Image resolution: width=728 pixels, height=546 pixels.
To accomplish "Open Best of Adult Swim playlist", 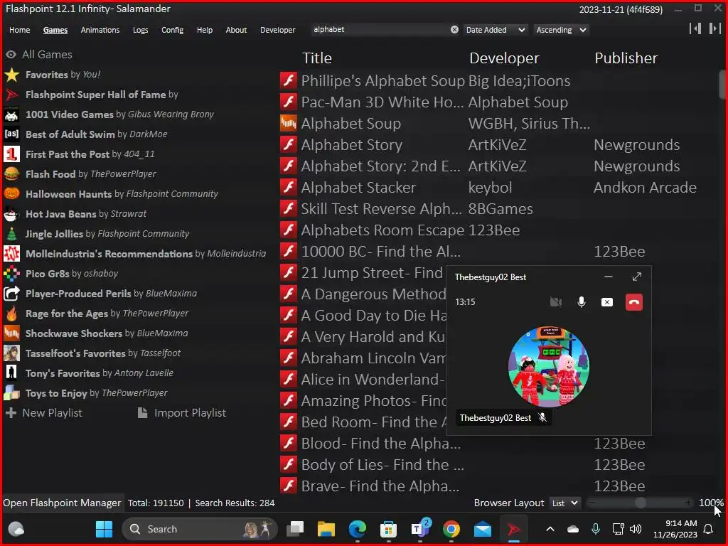I will pyautogui.click(x=97, y=134).
